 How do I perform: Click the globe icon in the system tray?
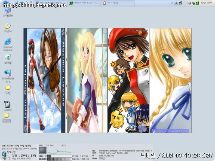tap(193, 3)
